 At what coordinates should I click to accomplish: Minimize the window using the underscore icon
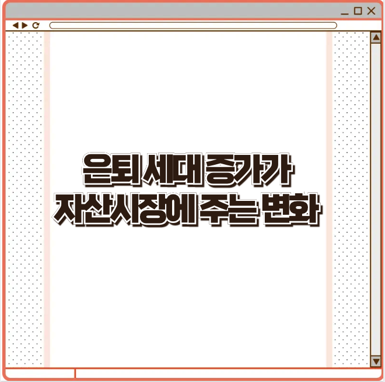pos(345,13)
